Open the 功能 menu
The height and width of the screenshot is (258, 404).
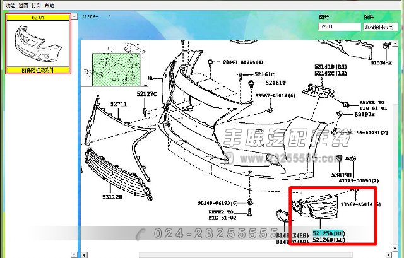[x=11, y=5]
